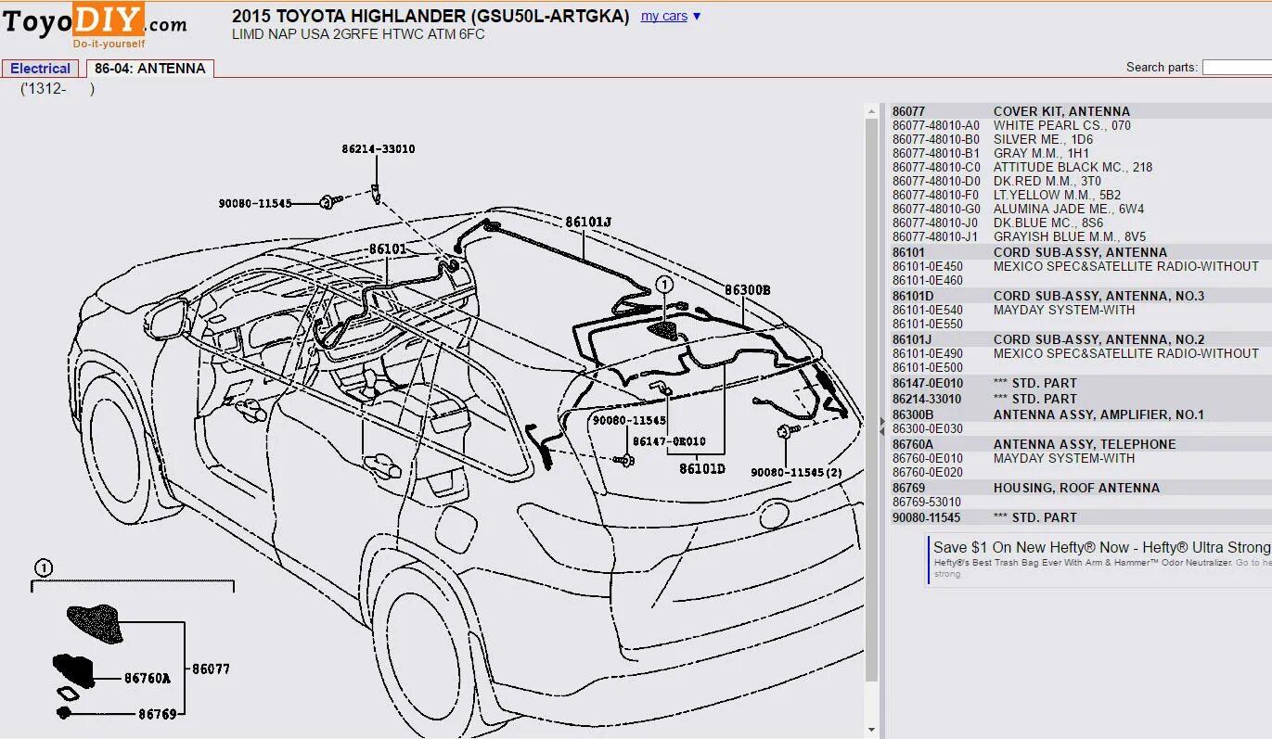This screenshot has height=739, width=1272.
Task: Click the 86101D label in diagram
Action: 701,468
